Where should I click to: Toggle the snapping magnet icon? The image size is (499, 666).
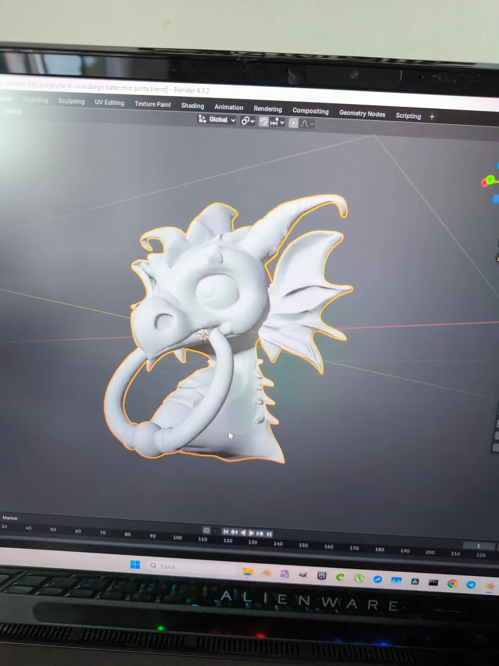click(264, 122)
